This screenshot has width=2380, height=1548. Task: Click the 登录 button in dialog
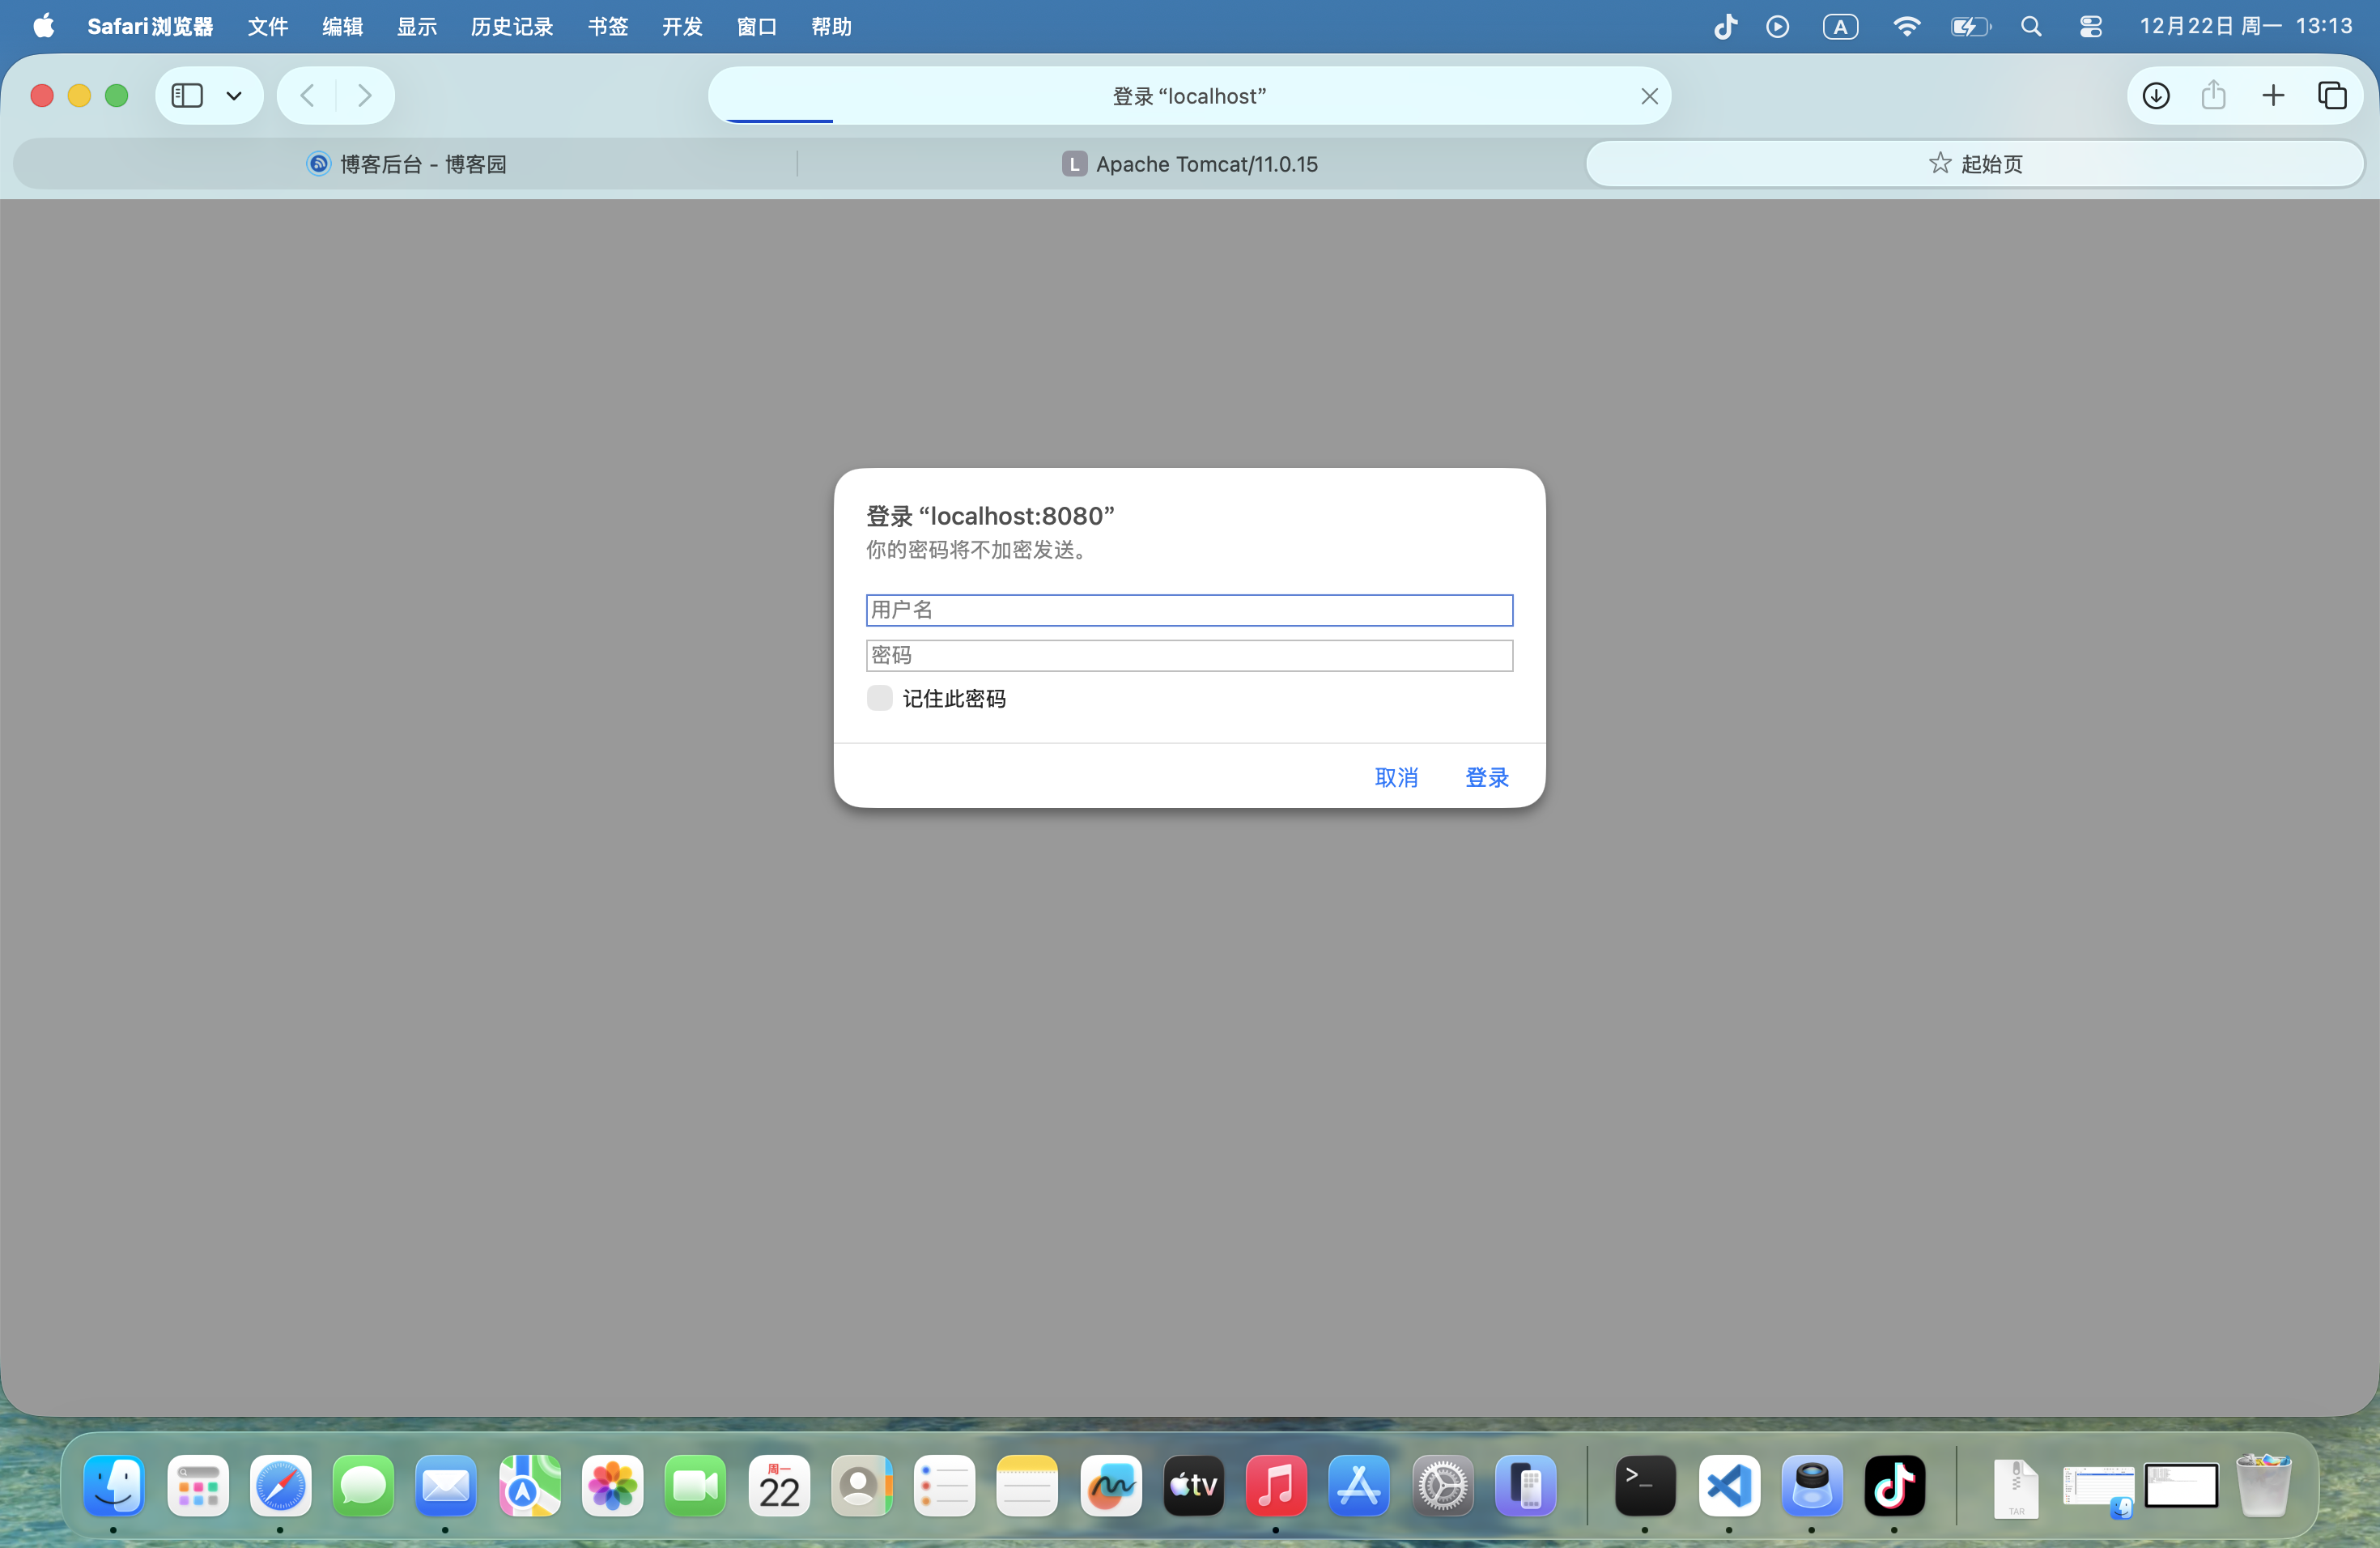1486,777
